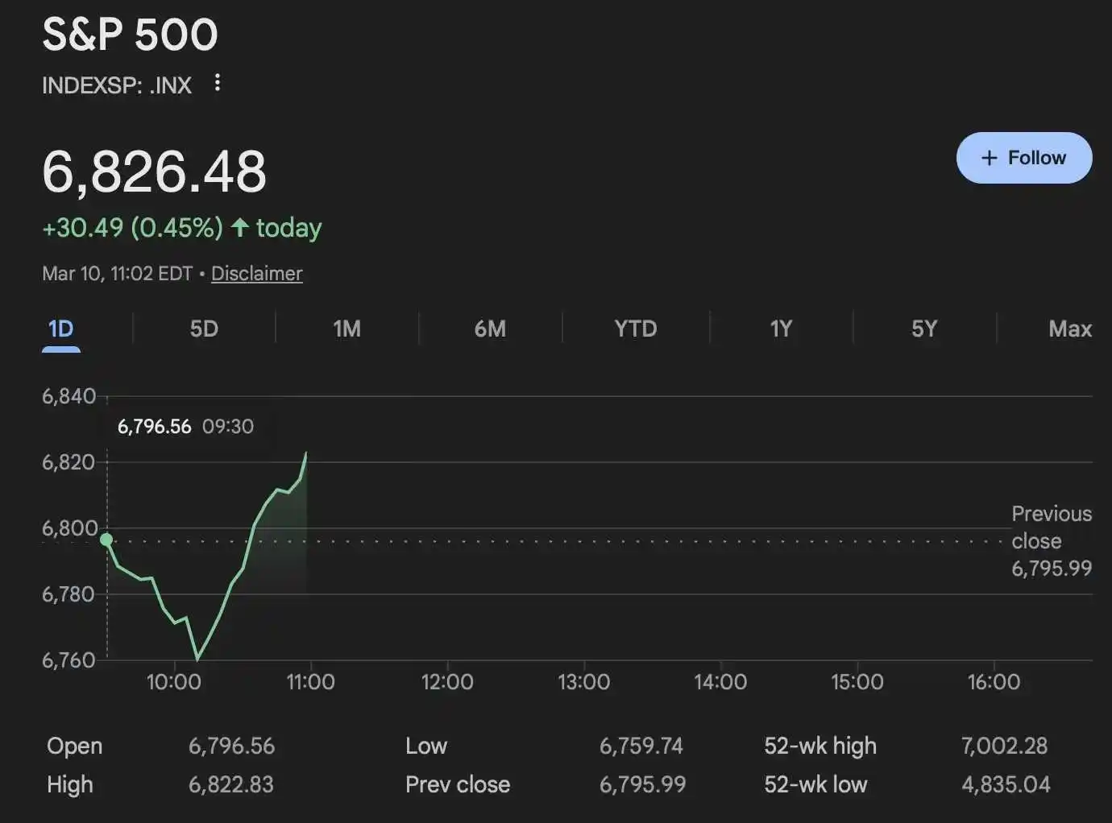Select the YTD chart range
Screen dimensions: 1112x823
(x=636, y=329)
